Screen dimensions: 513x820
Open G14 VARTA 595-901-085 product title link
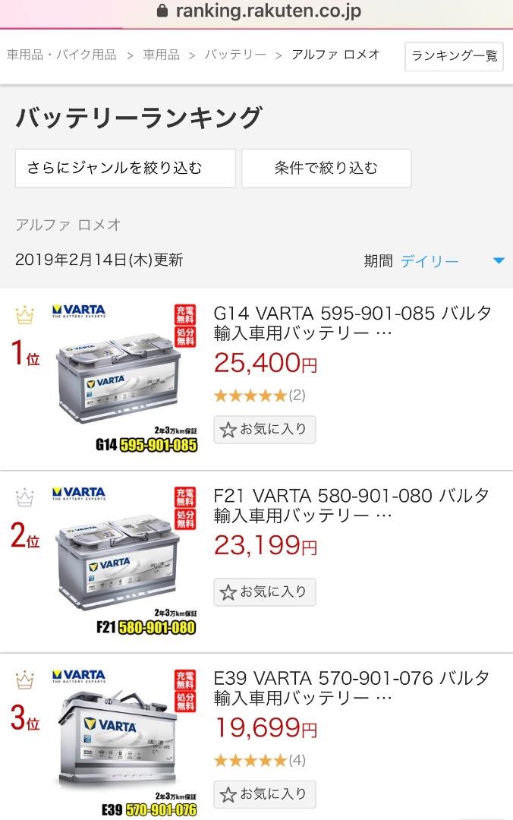tap(352, 323)
